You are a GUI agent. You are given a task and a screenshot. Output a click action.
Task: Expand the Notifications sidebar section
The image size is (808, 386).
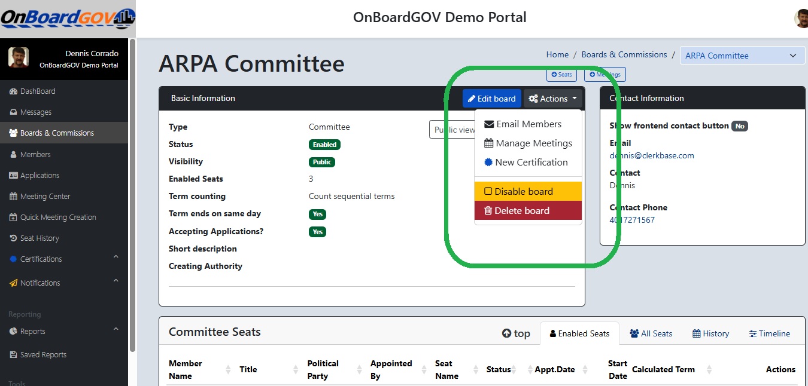64,283
